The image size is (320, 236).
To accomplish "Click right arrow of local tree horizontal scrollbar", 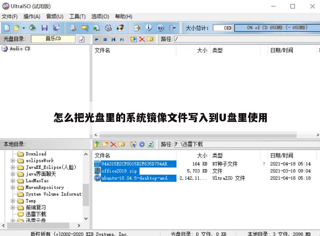I will [79, 226].
